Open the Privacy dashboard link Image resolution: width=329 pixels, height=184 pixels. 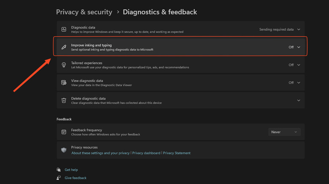click(146, 153)
